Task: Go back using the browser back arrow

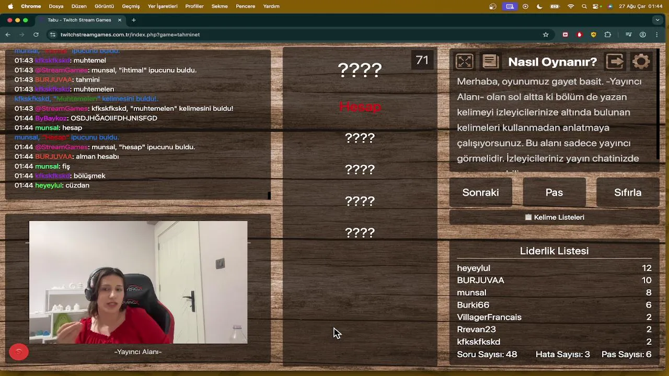Action: coord(8,34)
